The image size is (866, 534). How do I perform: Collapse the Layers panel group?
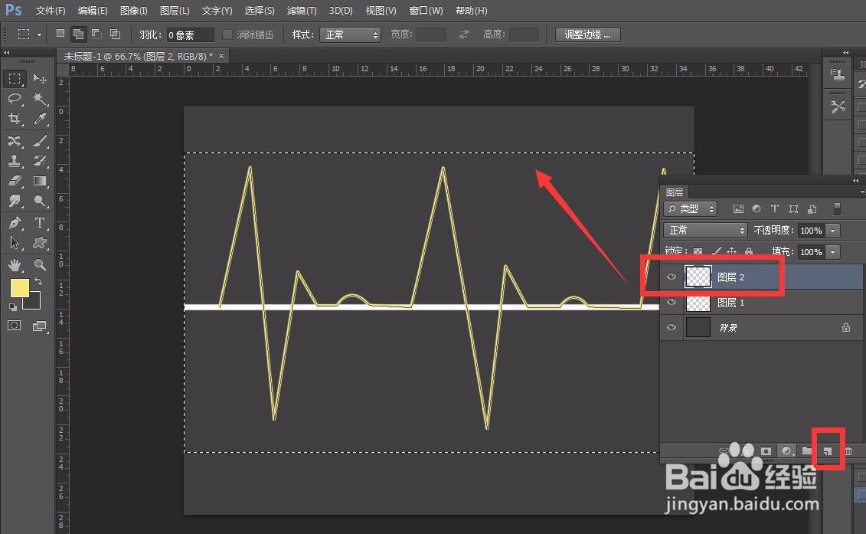tap(855, 181)
